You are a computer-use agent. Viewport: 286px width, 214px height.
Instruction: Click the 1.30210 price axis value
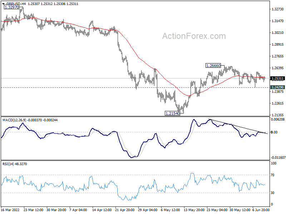tap(278, 33)
